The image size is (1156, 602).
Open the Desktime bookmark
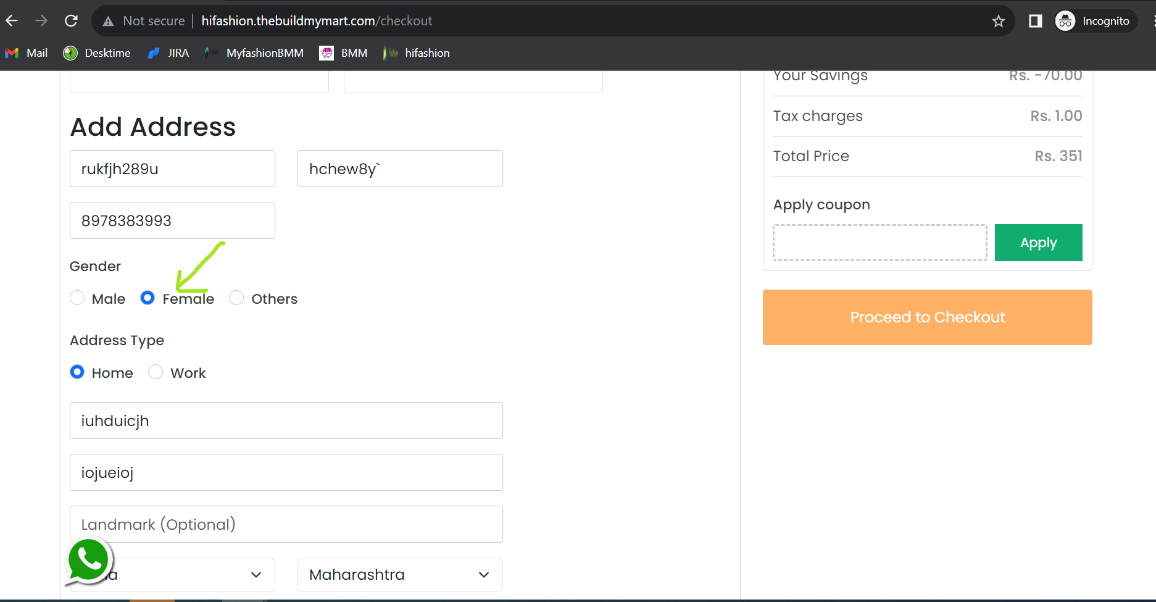click(97, 53)
